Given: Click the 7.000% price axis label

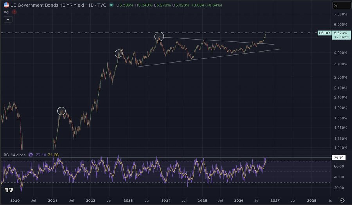Looking at the screenshot, I should click(341, 14).
